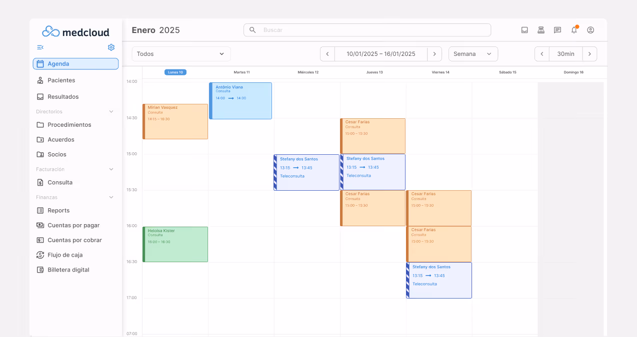Screen dimensions: 637x337
Task: Open the settings gear above the sidebar
Action: click(111, 47)
